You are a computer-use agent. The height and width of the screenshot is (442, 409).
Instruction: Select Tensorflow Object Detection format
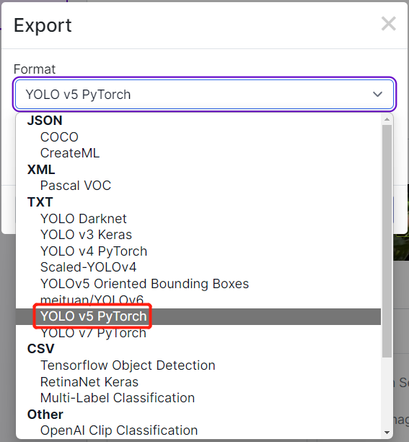click(x=198, y=365)
